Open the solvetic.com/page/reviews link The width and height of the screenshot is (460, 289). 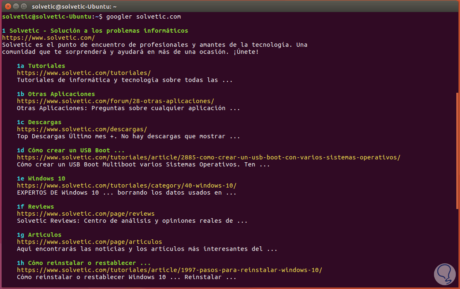86,214
